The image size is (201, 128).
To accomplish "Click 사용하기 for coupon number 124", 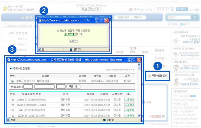I will coord(130,110).
